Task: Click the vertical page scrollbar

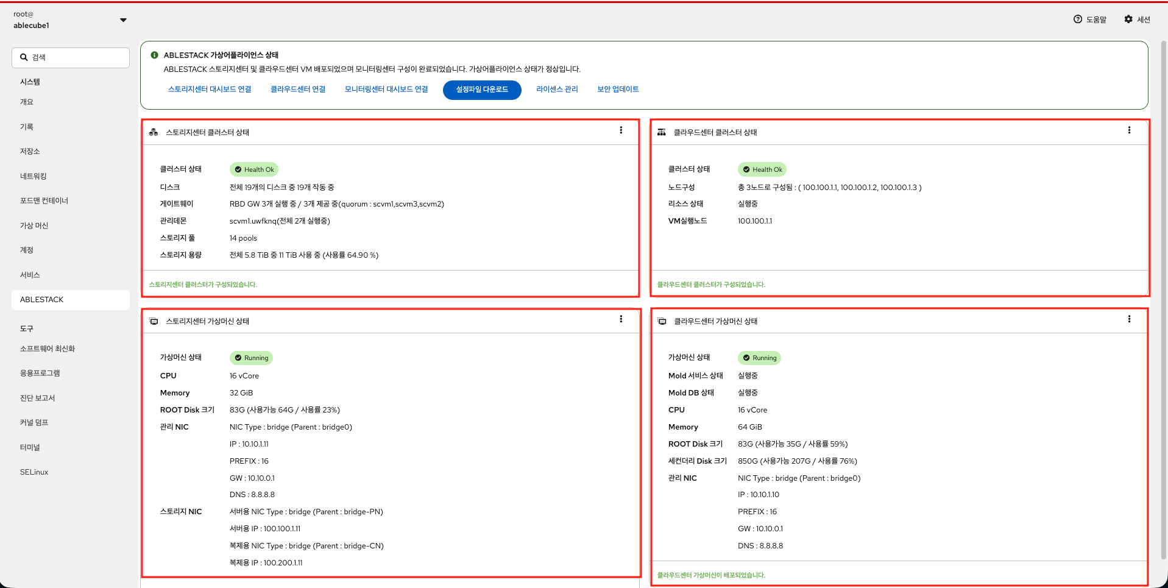Action: tap(1164, 299)
